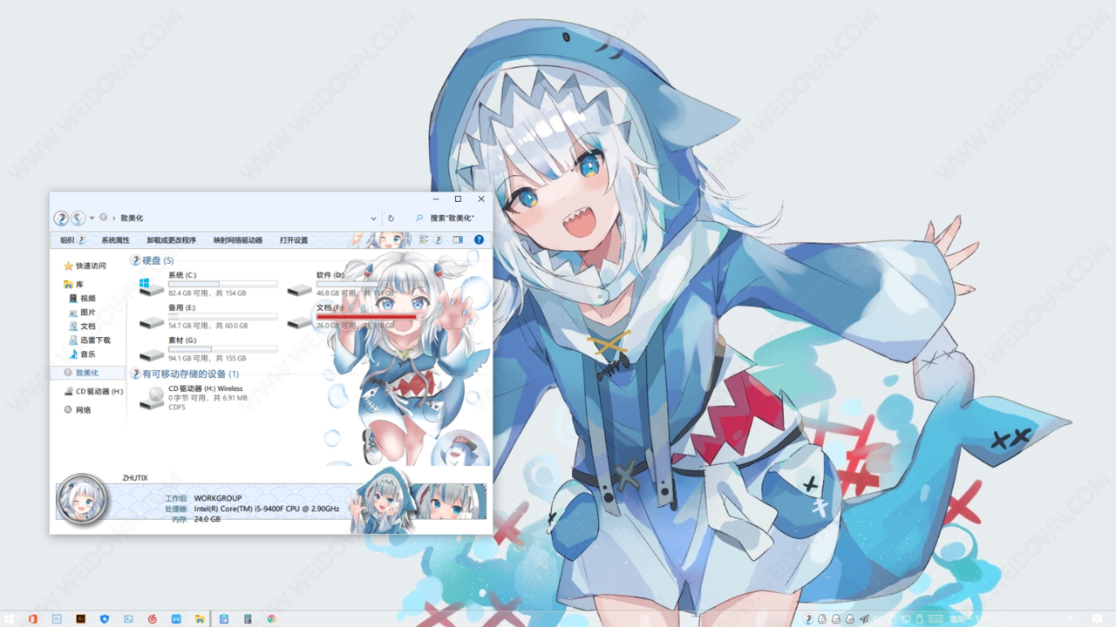Click the 备用 (E:) capacity bar
This screenshot has width=1116, height=627.
222,316
